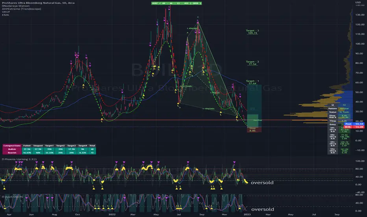367x217 pixels.
Task: Click the Target - 3 label at 109.74
Action: point(252,32)
